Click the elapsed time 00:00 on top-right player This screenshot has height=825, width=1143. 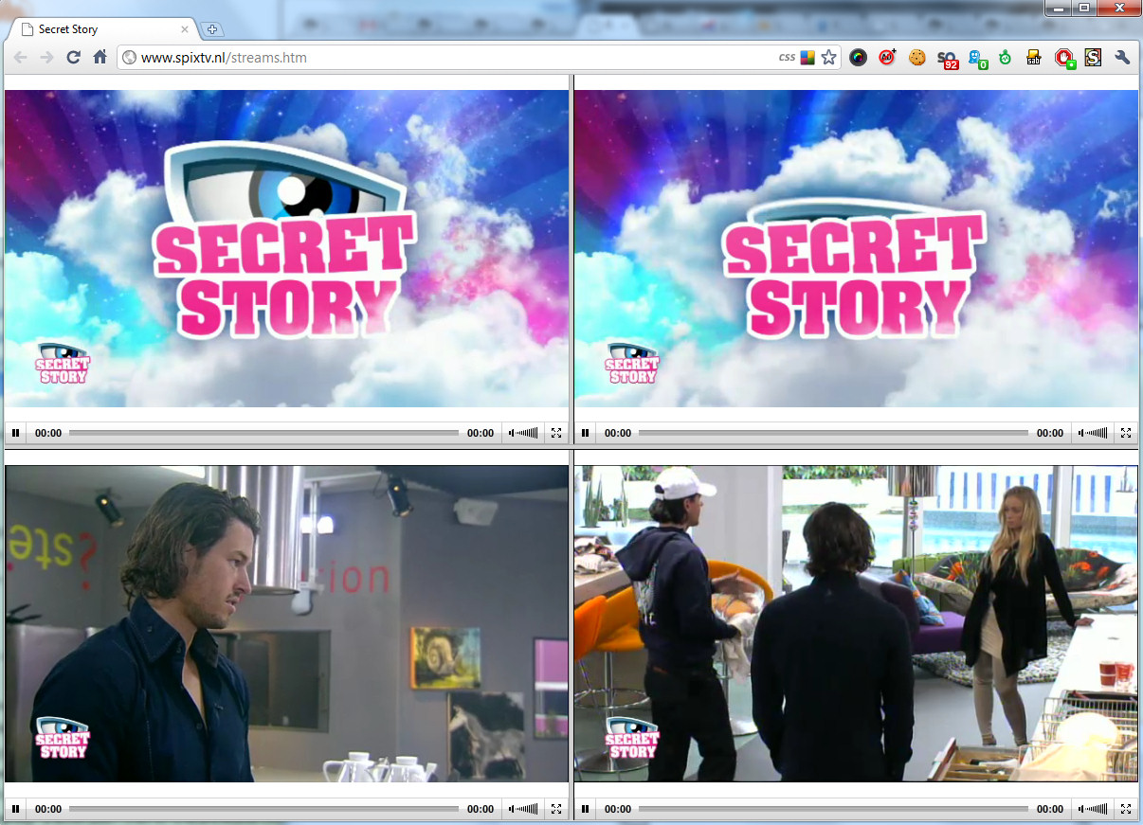click(x=618, y=433)
